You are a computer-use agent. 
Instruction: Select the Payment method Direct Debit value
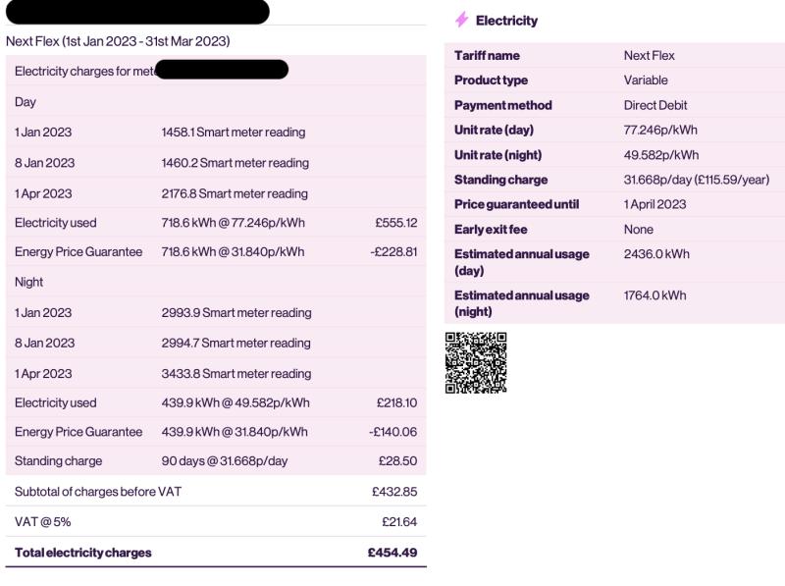(655, 105)
